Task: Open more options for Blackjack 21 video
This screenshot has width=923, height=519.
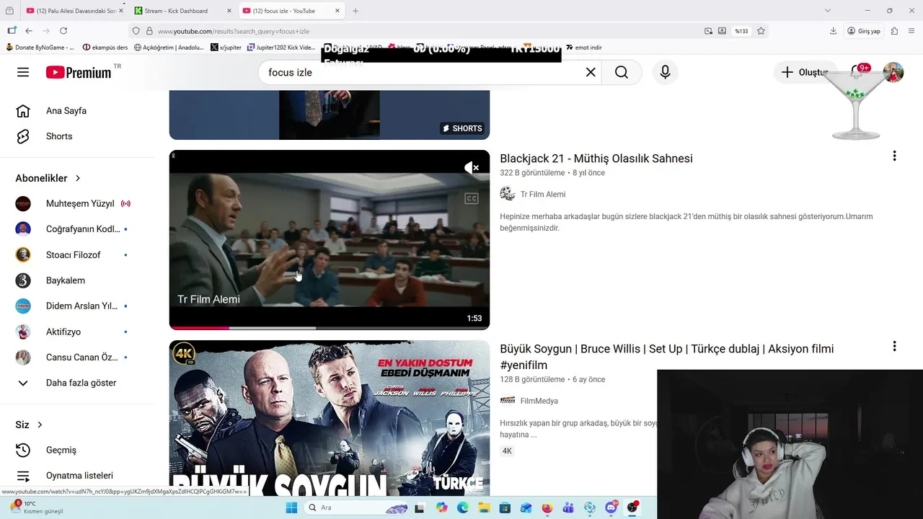Action: [894, 156]
